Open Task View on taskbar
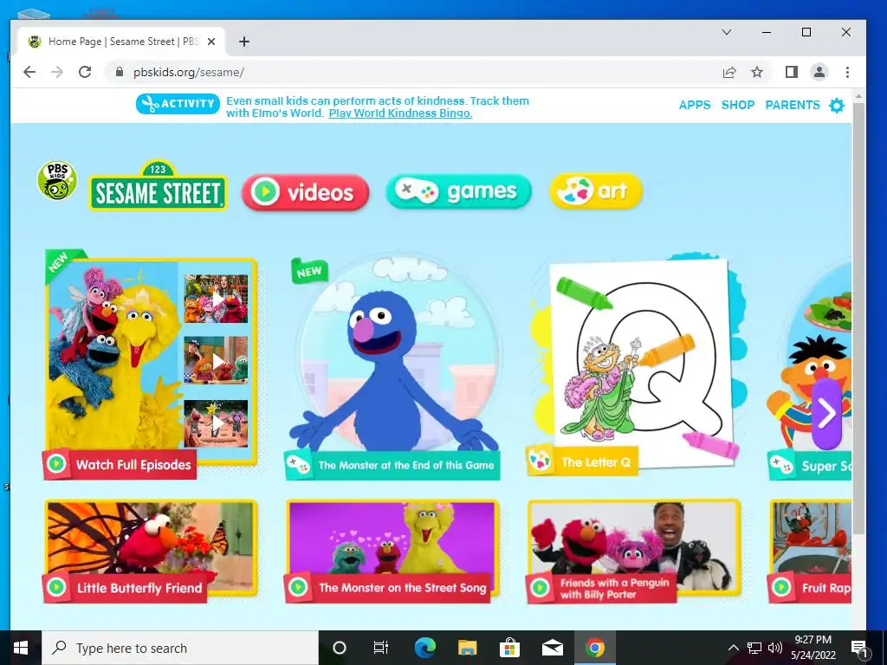Screen dimensions: 887x665 [381, 648]
